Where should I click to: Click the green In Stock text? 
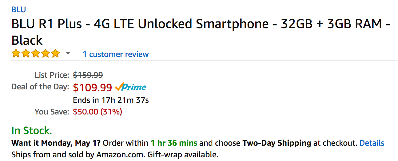(32, 131)
